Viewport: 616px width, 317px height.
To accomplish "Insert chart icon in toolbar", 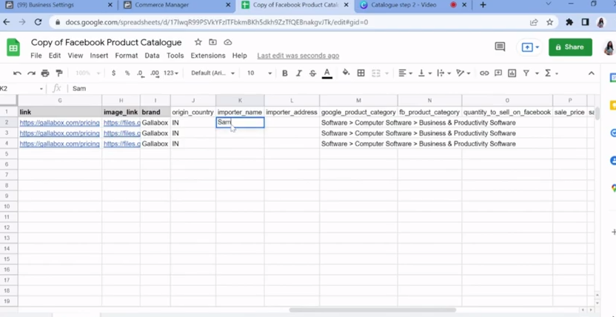I will 512,73.
